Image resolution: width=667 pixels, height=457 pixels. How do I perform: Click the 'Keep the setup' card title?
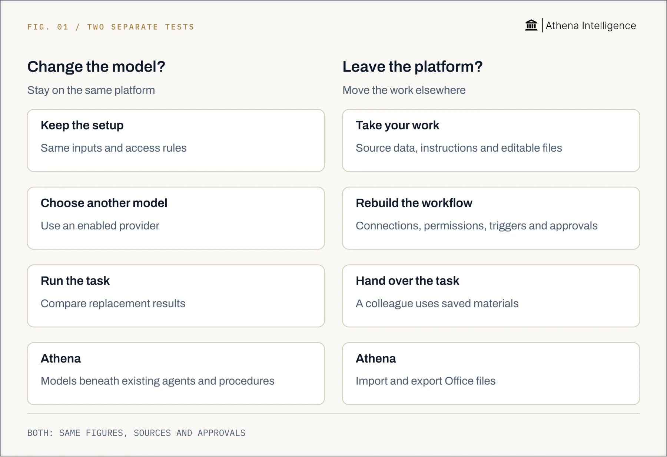pyautogui.click(x=82, y=125)
